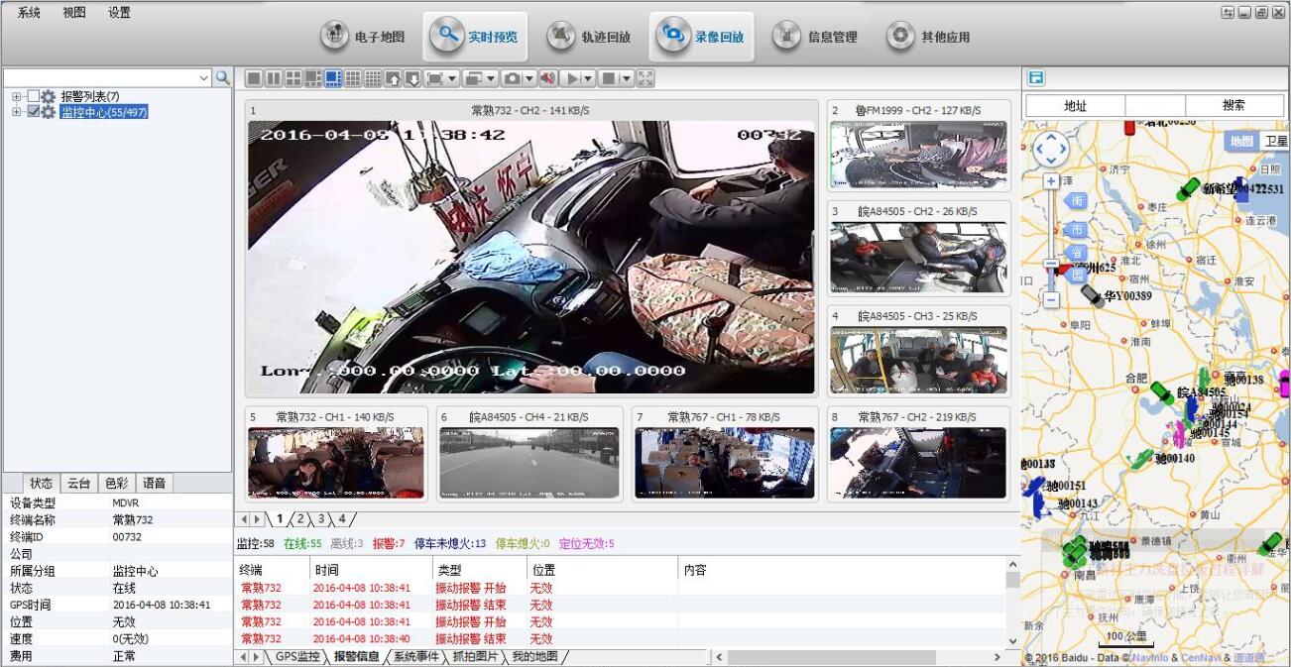This screenshot has height=667, width=1291.
Task: Select the four-window grid layout
Action: (x=293, y=78)
